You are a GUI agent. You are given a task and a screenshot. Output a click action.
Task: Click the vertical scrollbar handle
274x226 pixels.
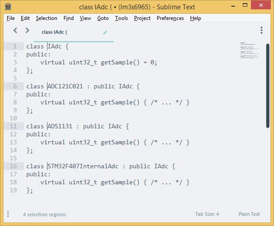pos(268,84)
